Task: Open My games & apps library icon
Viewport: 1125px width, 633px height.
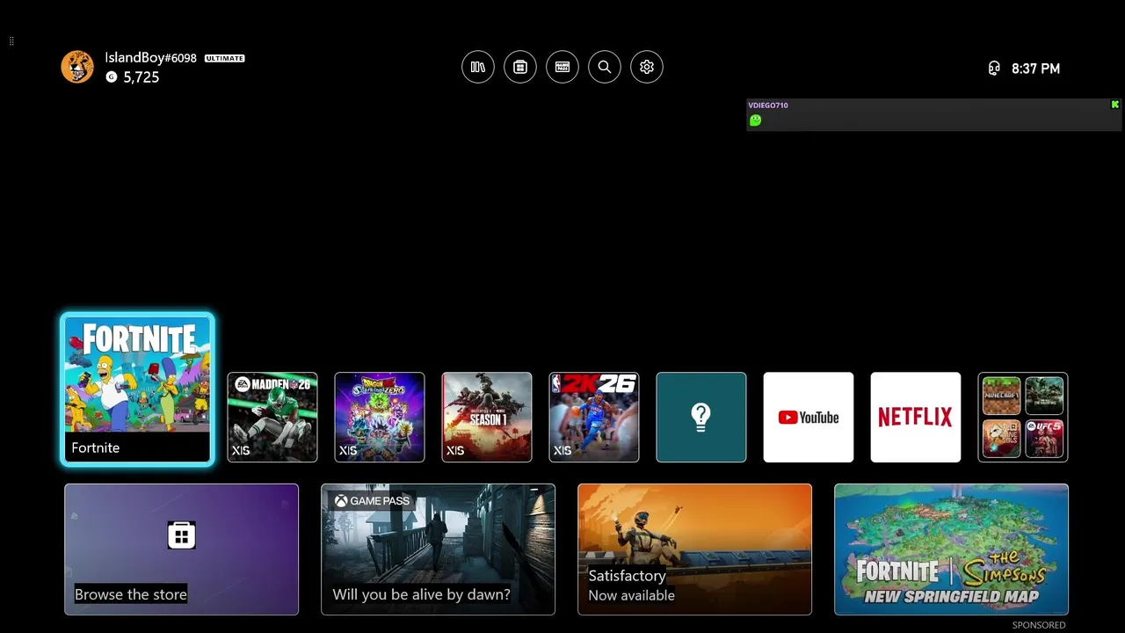Action: point(478,67)
